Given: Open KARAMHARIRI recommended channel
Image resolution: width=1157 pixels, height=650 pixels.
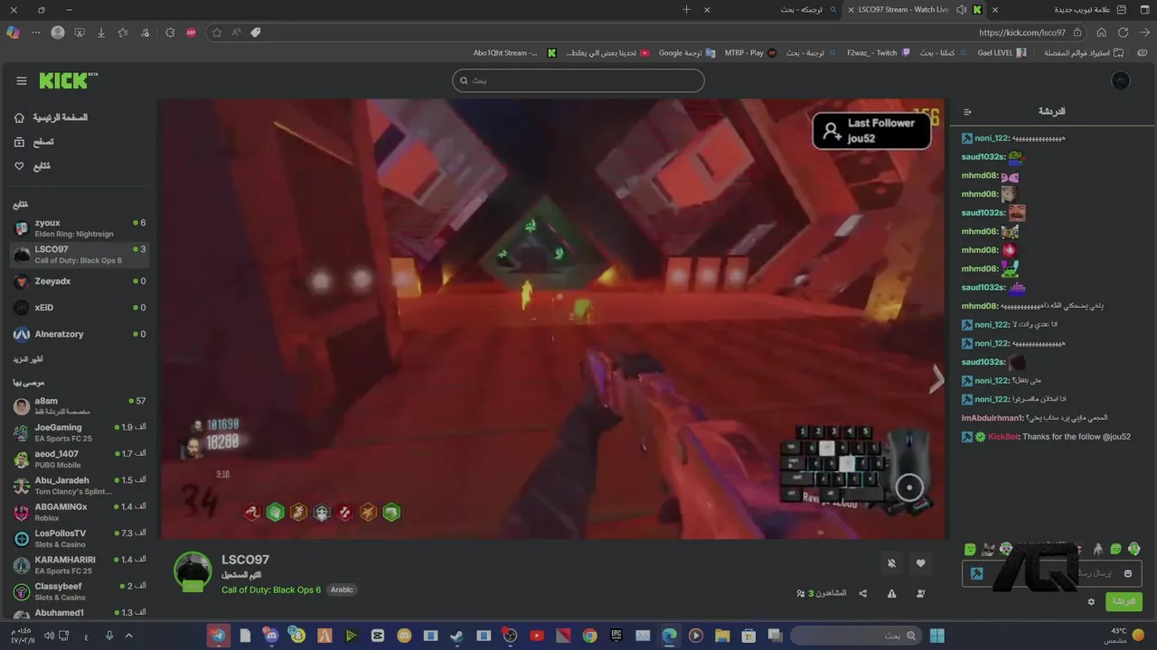Looking at the screenshot, I should 80,565.
